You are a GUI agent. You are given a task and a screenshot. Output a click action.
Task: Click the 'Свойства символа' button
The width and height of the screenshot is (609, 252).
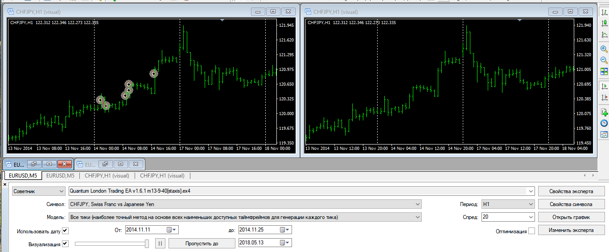tap(571, 204)
